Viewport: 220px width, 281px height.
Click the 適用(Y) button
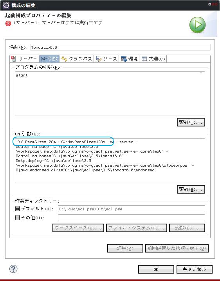coord(125,248)
